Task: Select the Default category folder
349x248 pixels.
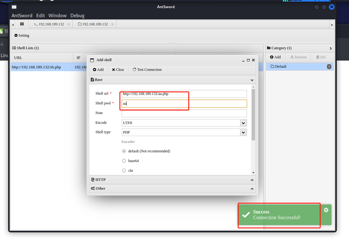Action: click(x=300, y=66)
